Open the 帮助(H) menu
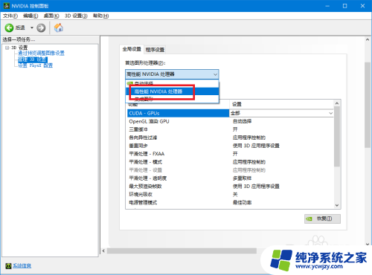 point(100,16)
